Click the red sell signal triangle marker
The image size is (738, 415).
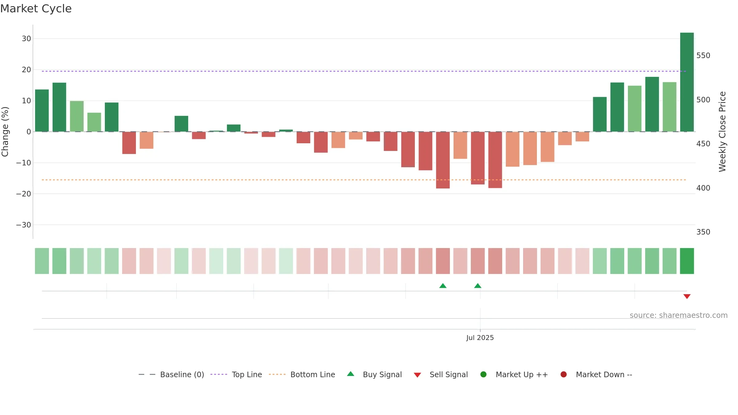[x=687, y=296]
